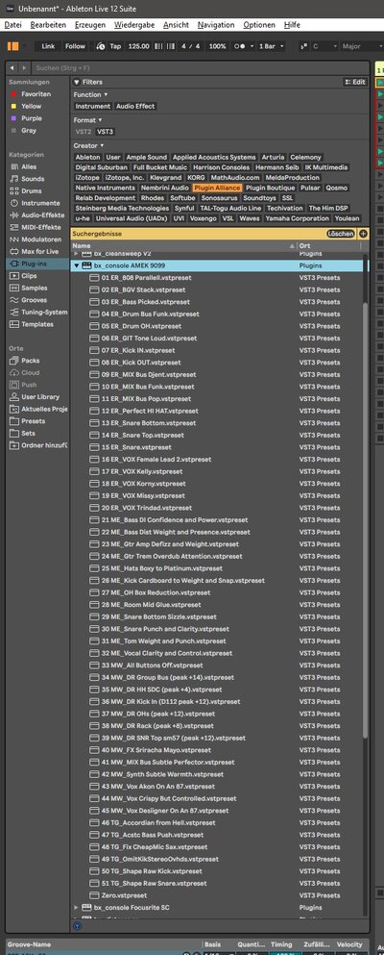Image resolution: width=384 pixels, height=955 pixels.
Task: Open the Sounds category
Action: (x=33, y=179)
